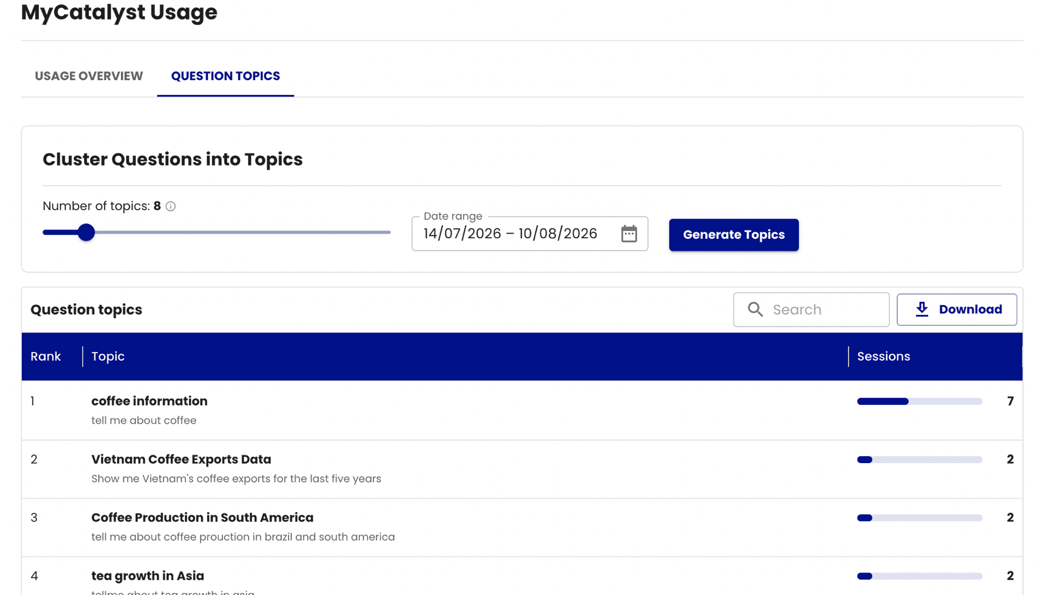Click the MyCatalyst Usage page title
The image size is (1047, 595).
tap(119, 12)
